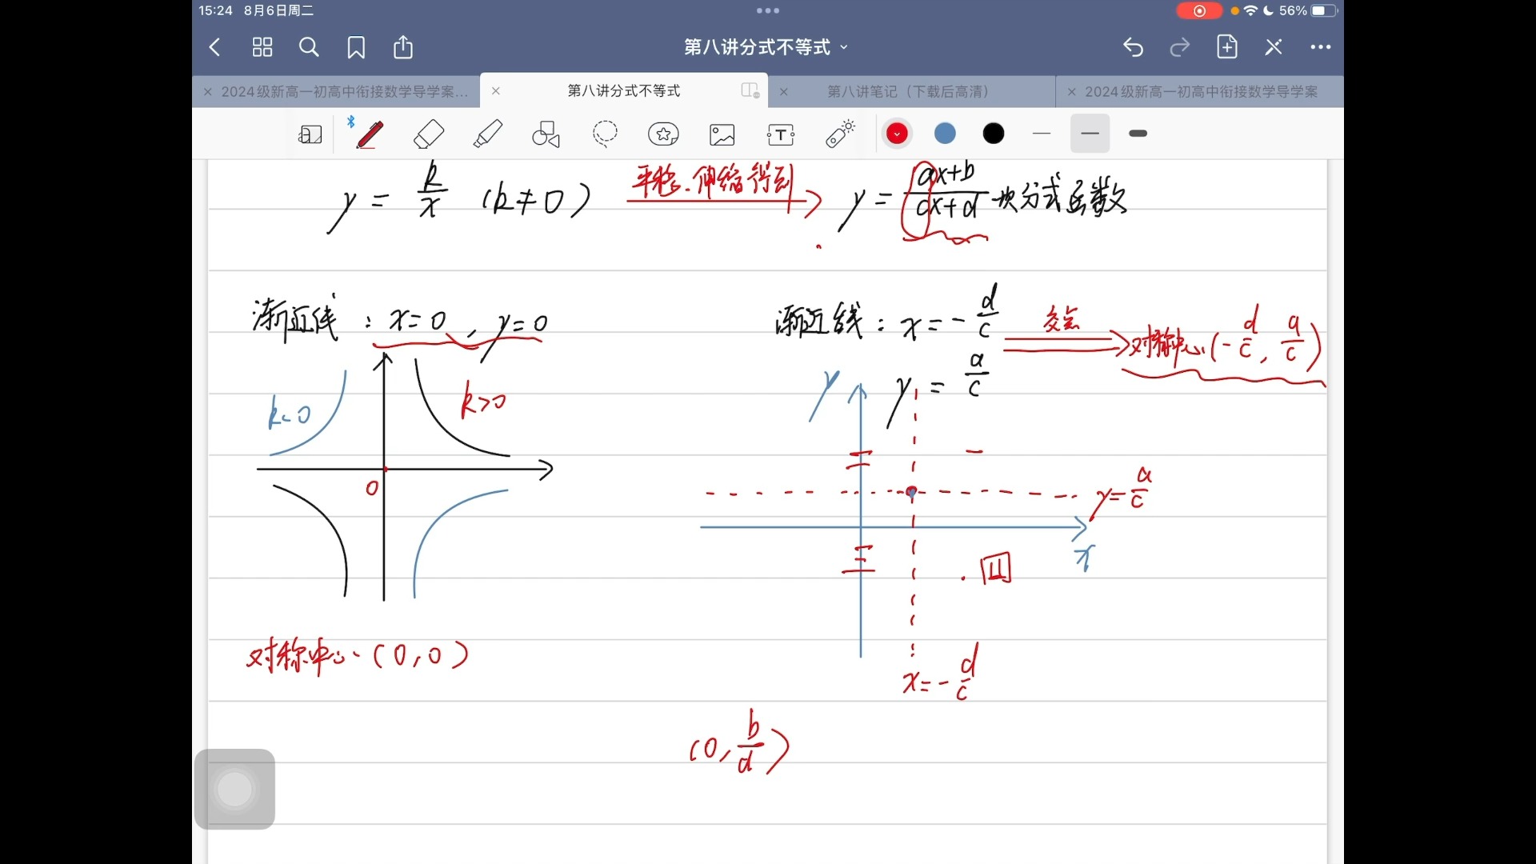The width and height of the screenshot is (1536, 864).
Task: Open split view icon on active tab
Action: tap(750, 90)
